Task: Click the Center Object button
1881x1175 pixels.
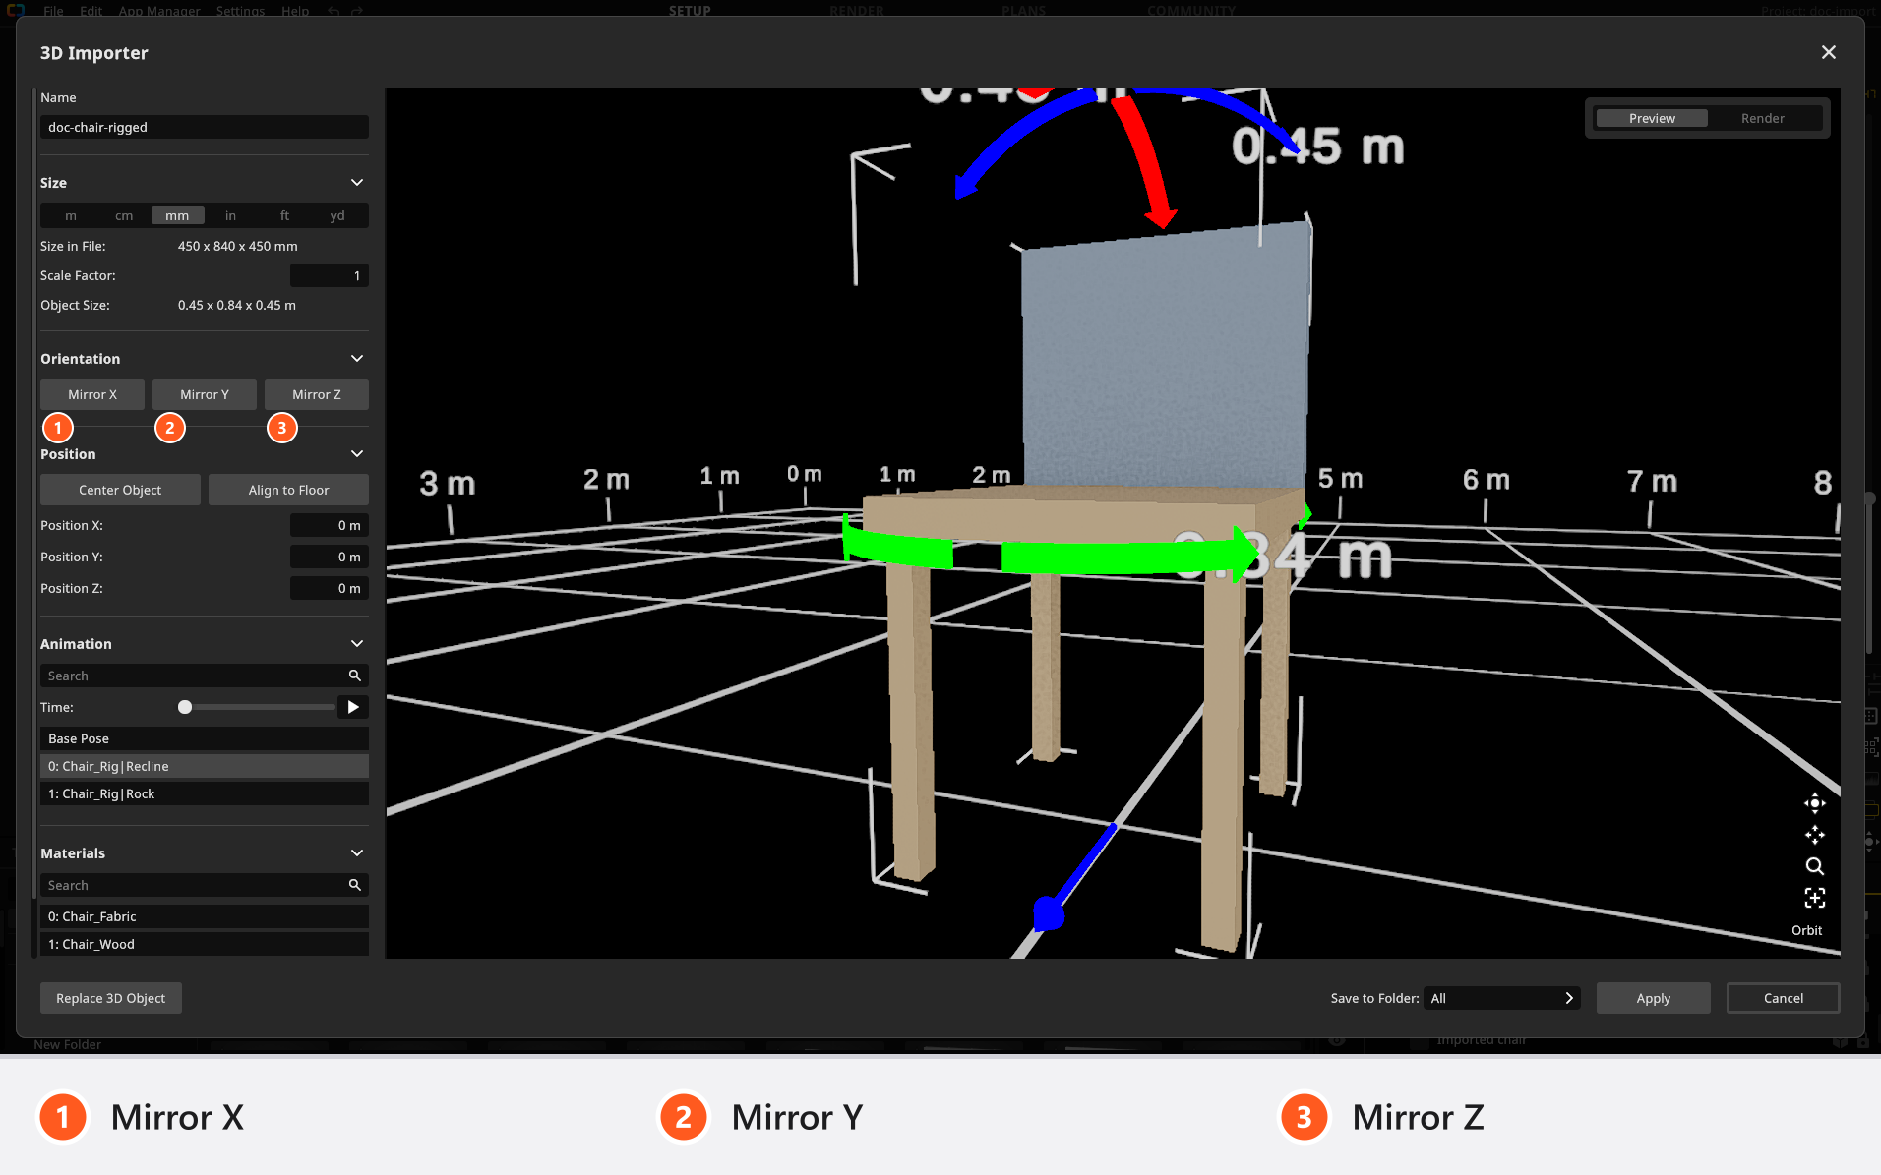Action: (120, 490)
